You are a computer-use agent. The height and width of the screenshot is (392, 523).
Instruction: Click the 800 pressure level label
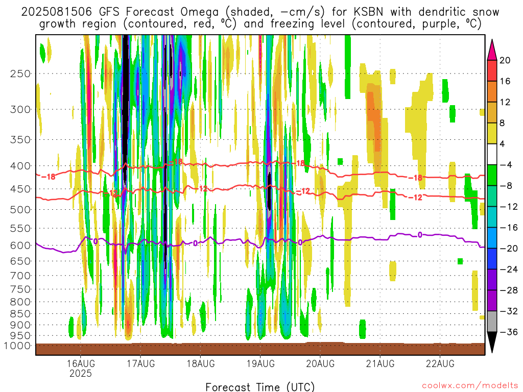click(x=20, y=302)
